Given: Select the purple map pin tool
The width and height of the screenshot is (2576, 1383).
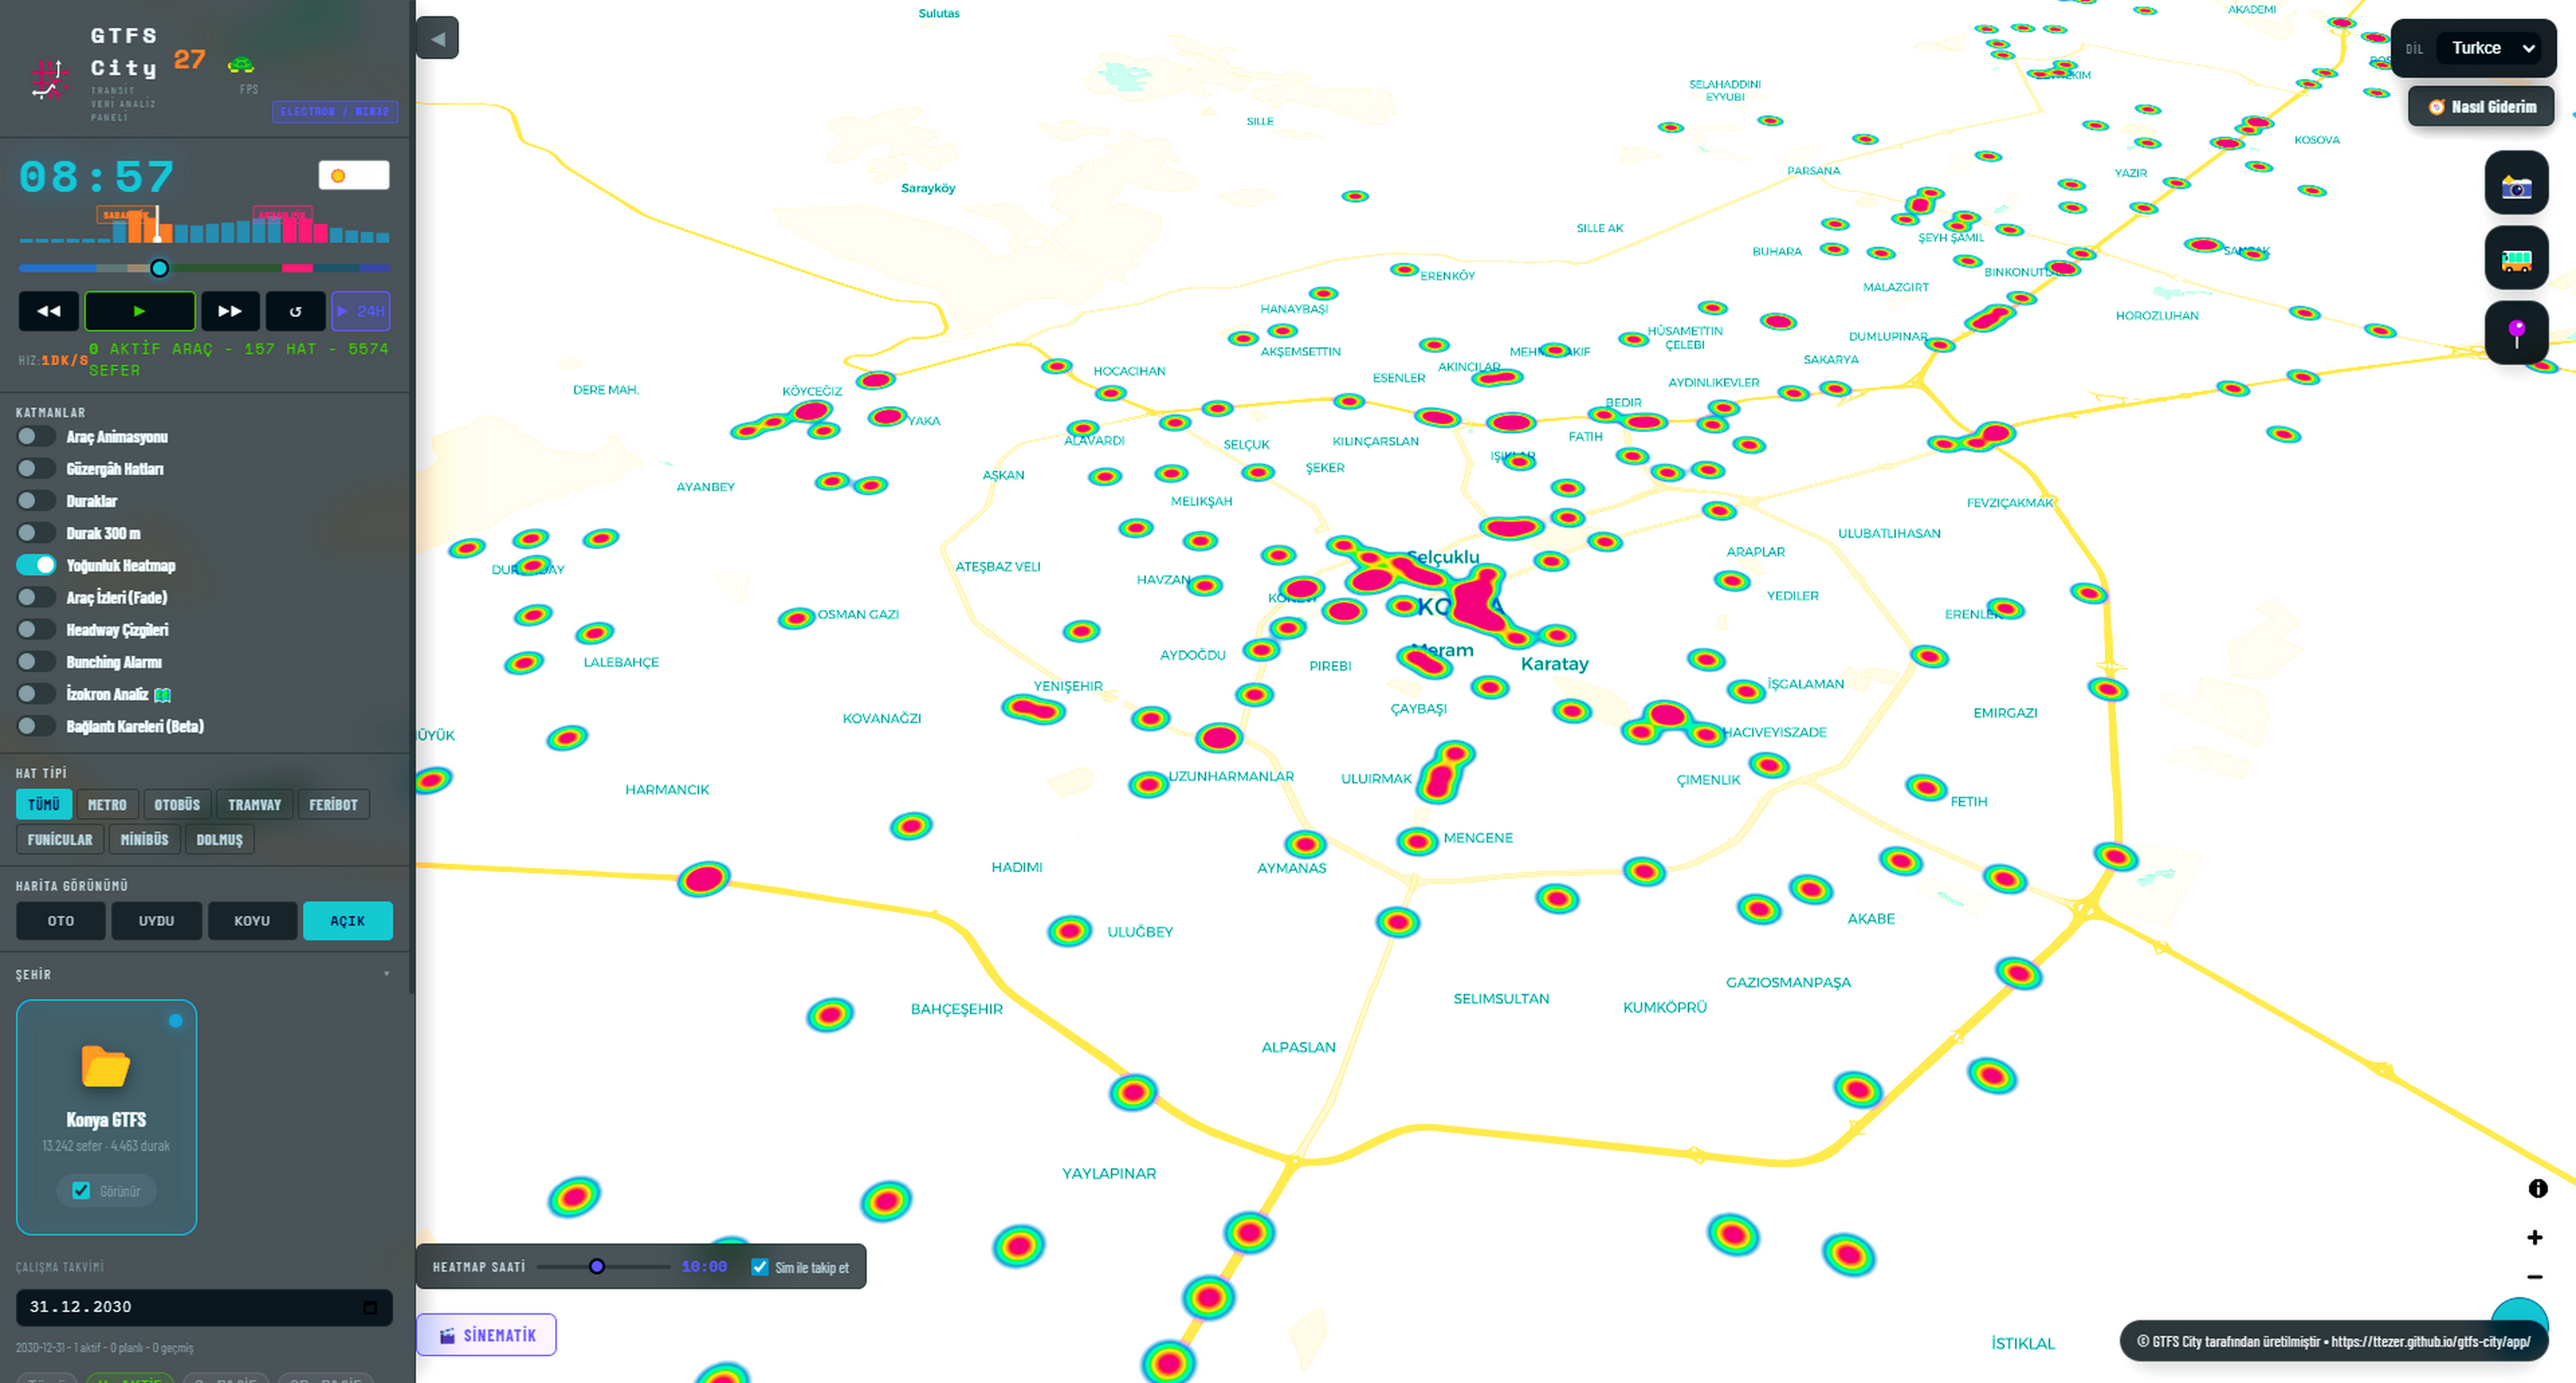Looking at the screenshot, I should click(x=2516, y=333).
